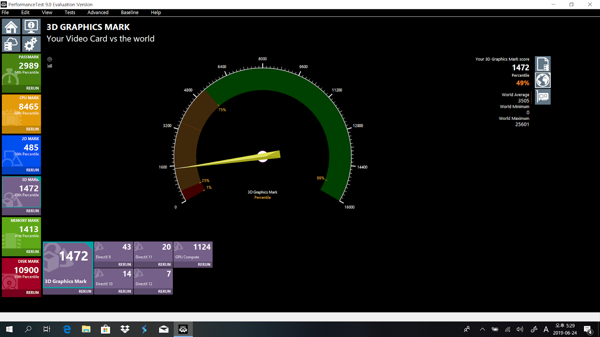Select the 2D Mark 485 score

[x=31, y=148]
